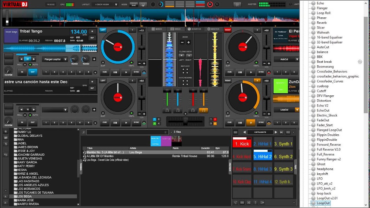Switch to the MIXER tab
370x208 pixels.
click(157, 29)
